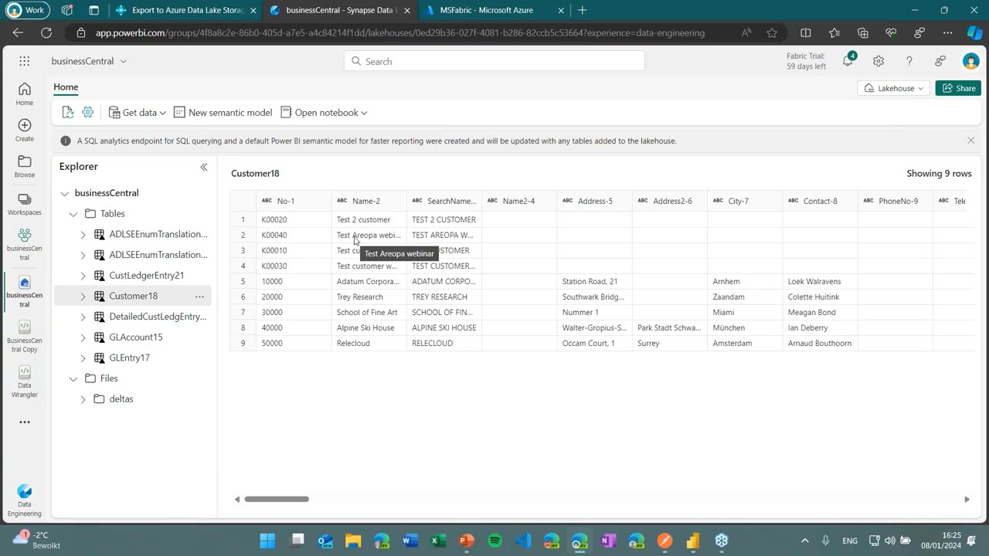Open the user account avatar

coord(971,61)
